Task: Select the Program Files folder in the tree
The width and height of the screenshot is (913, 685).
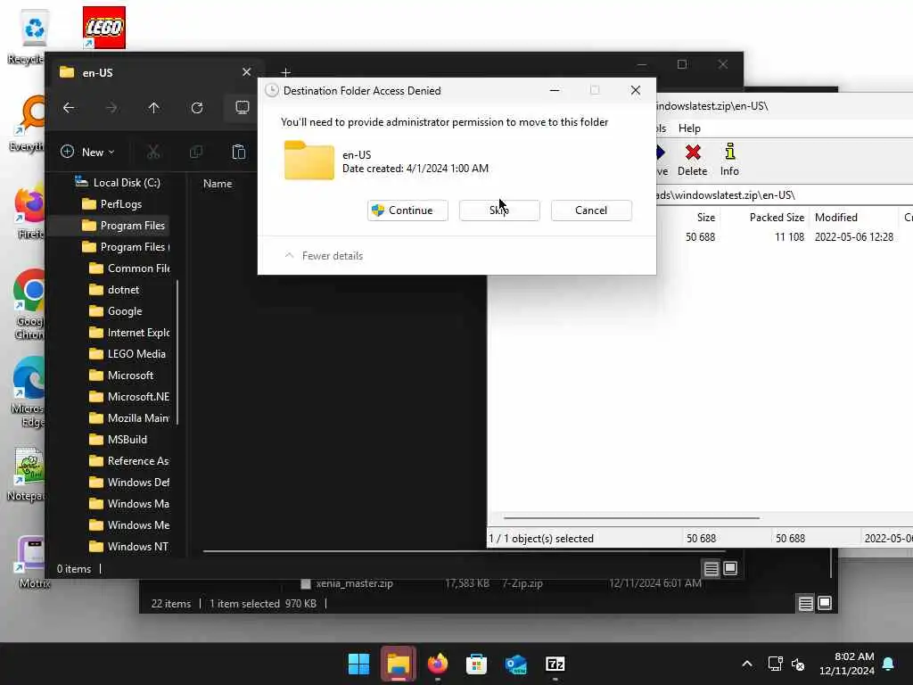Action: tap(123, 226)
